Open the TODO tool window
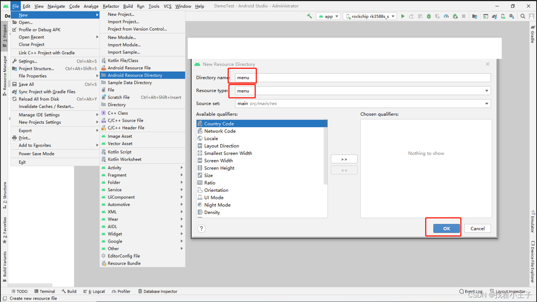 [x=20, y=291]
